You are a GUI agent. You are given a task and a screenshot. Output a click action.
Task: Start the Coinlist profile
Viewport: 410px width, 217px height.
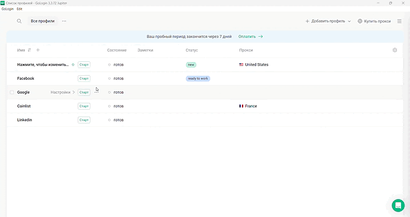point(84,106)
